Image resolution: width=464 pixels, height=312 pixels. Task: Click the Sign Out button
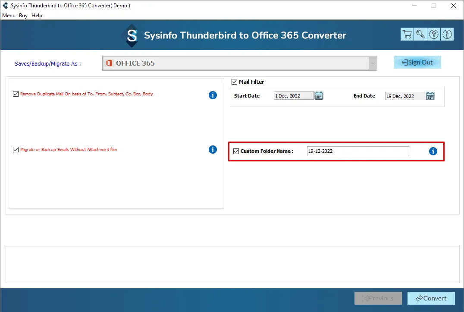417,62
